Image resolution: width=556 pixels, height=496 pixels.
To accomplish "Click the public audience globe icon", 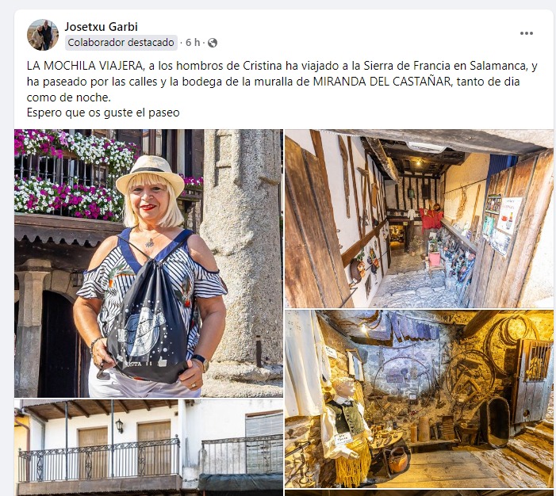I will (213, 43).
